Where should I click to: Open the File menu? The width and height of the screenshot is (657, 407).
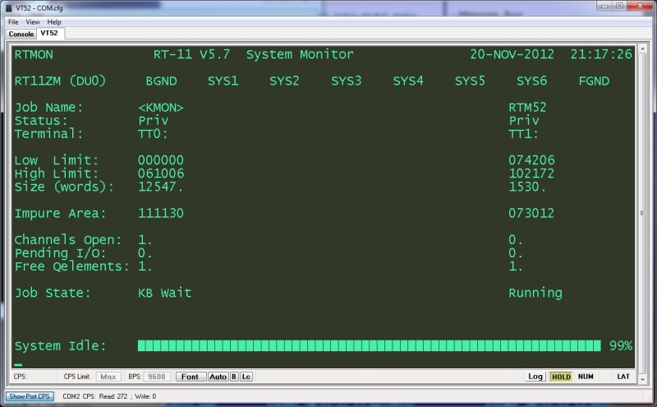(13, 21)
